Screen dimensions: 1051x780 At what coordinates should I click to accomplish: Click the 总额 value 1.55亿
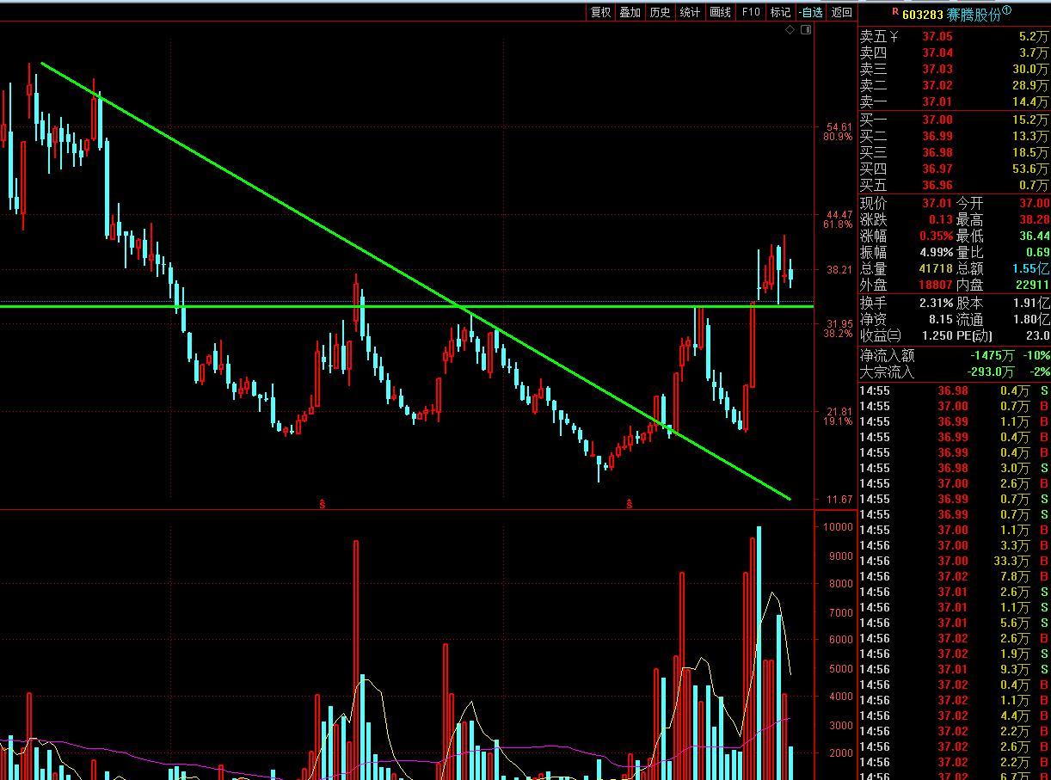tap(1030, 268)
